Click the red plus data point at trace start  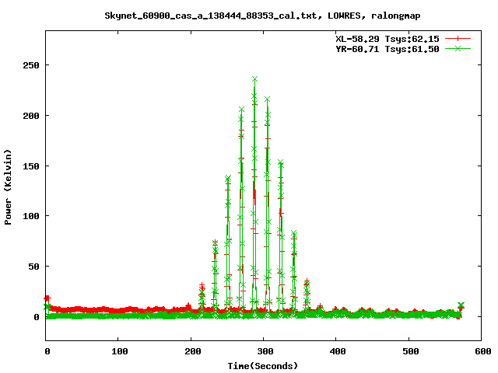(47, 298)
